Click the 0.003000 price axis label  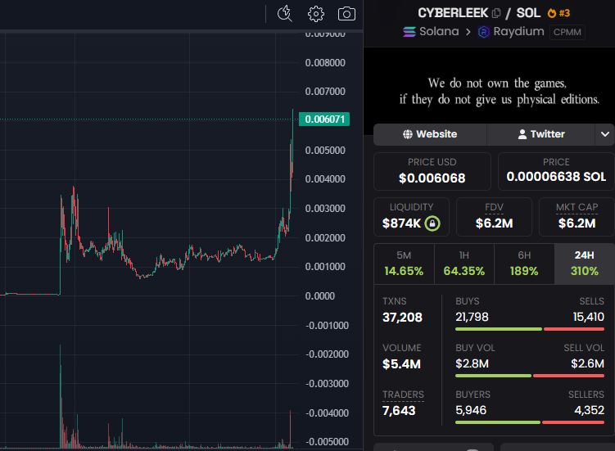pos(325,208)
